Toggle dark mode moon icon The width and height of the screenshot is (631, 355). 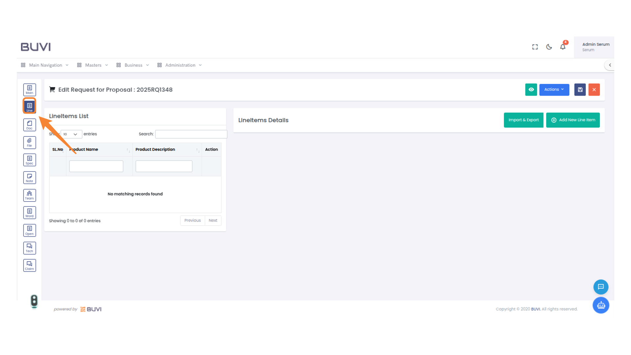click(549, 47)
